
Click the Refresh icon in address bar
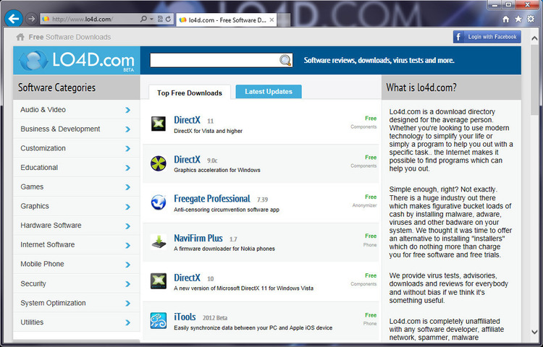pos(168,20)
